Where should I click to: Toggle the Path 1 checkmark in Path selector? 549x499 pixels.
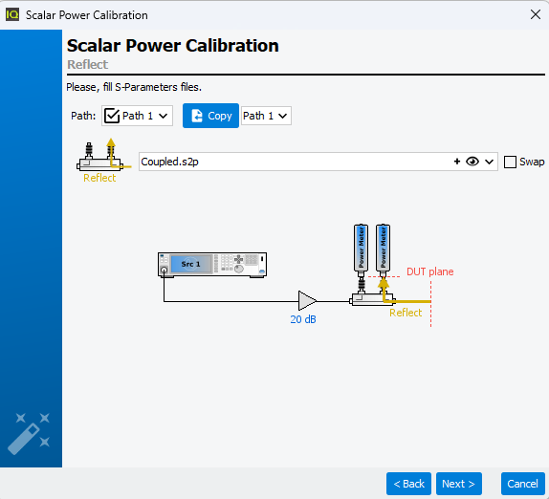[112, 116]
